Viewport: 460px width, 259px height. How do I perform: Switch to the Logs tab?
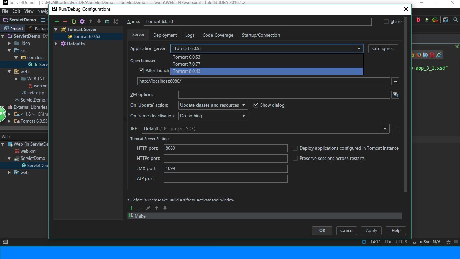(x=190, y=35)
